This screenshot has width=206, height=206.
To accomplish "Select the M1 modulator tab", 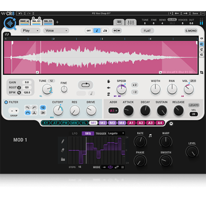I will tap(93, 123).
